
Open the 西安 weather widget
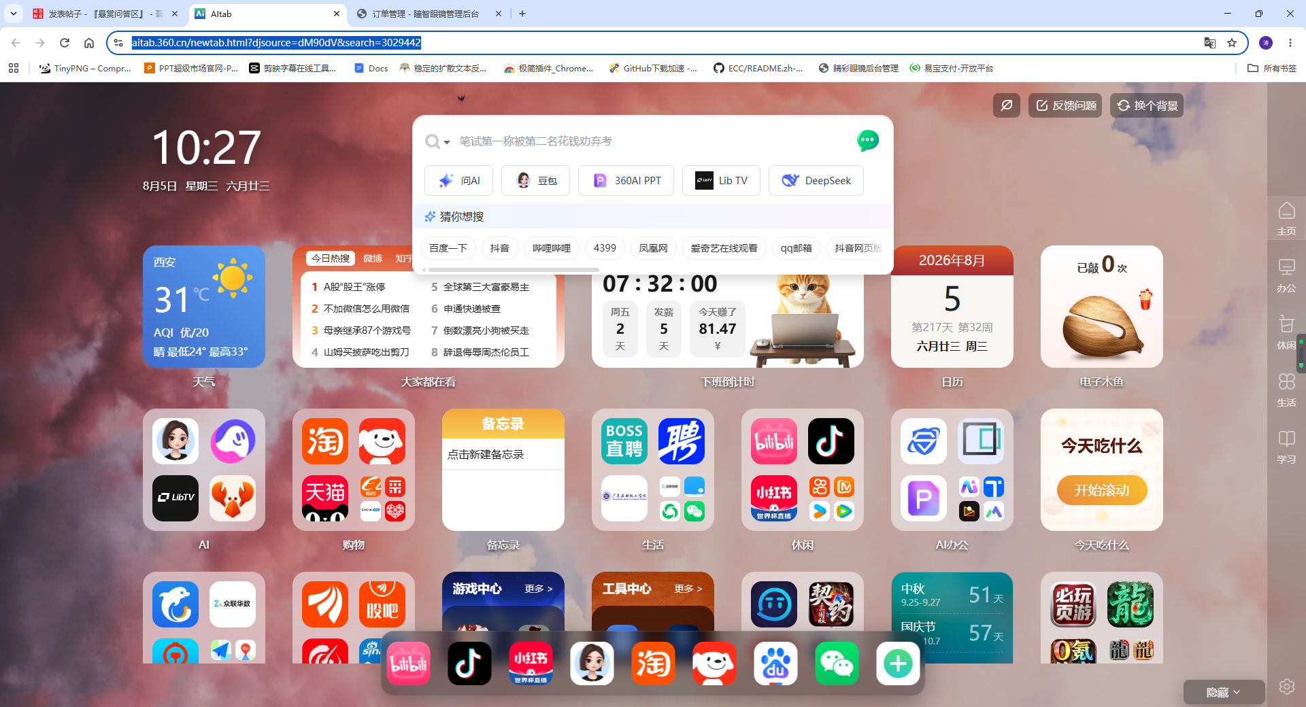click(204, 307)
